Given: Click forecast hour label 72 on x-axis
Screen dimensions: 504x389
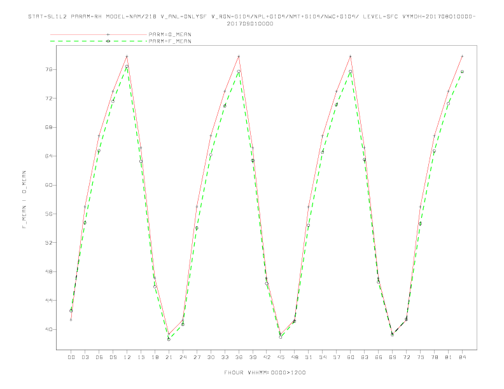Looking at the screenshot, I should coord(407,357).
